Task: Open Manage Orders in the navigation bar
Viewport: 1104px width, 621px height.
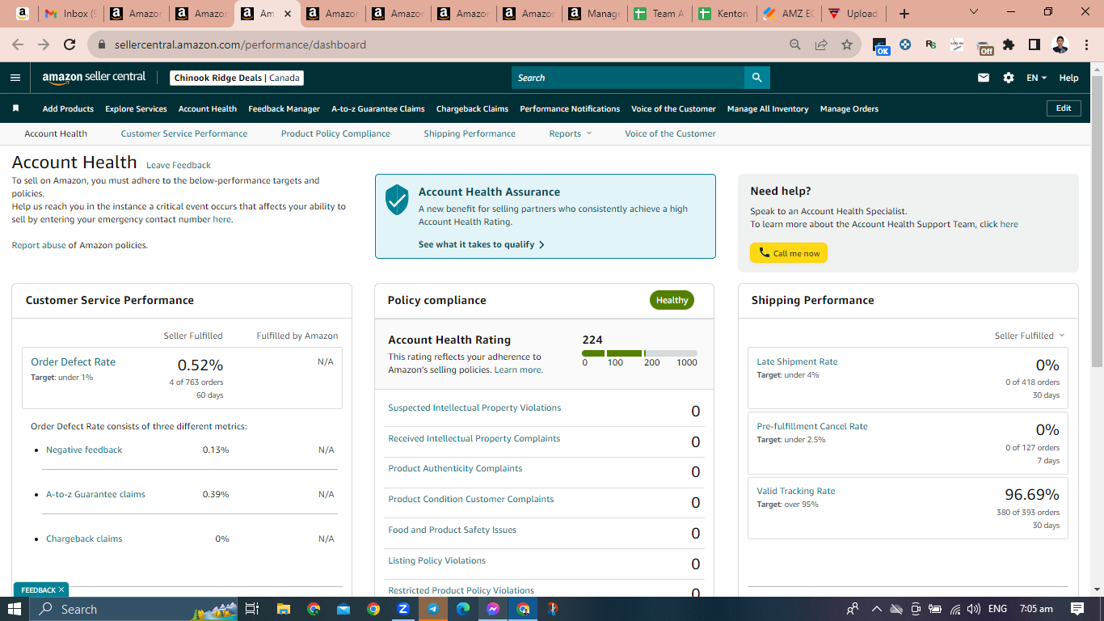Action: tap(849, 108)
